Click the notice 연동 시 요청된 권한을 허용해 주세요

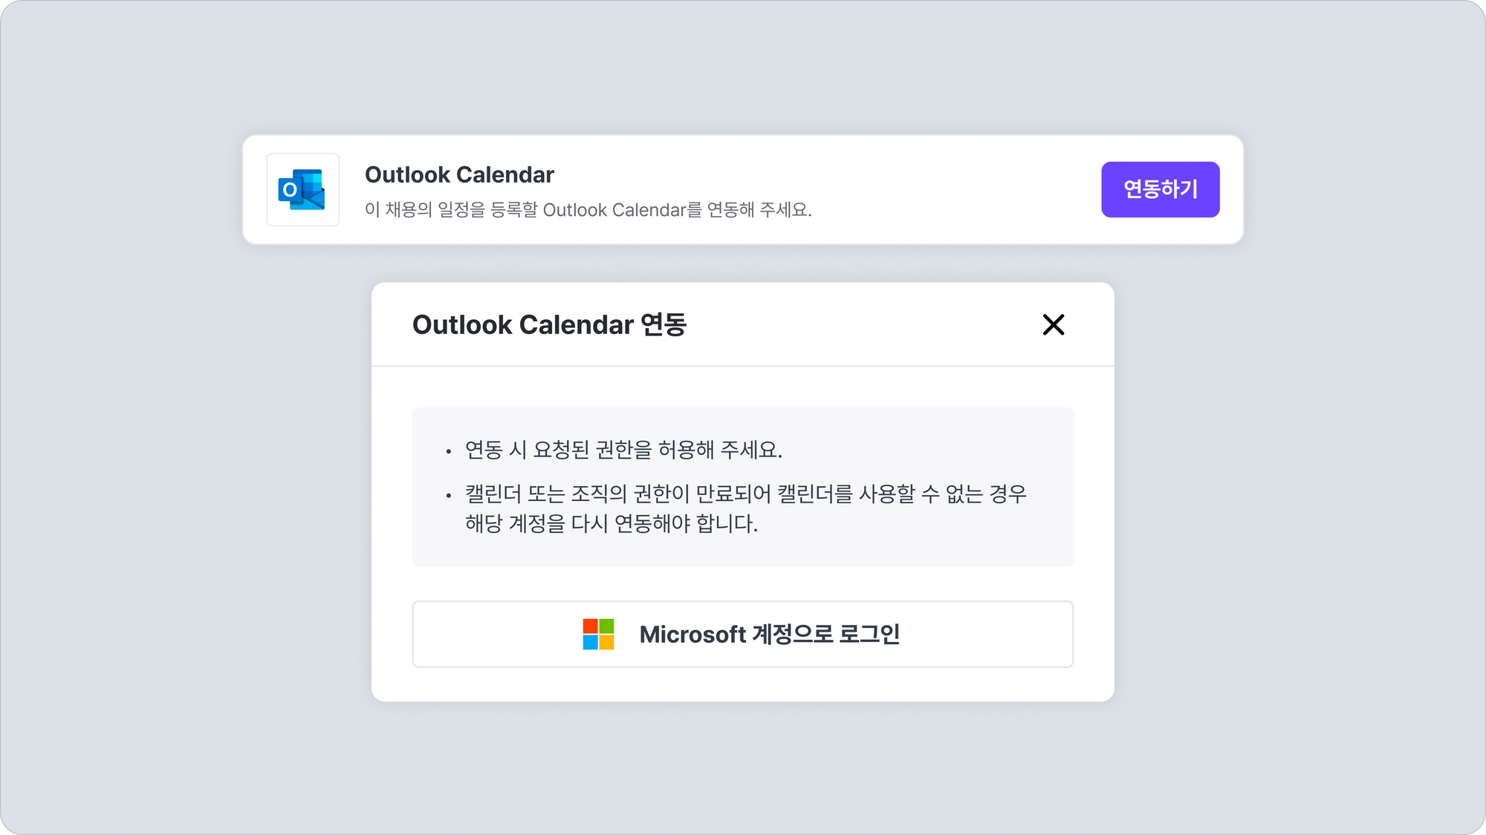click(623, 450)
